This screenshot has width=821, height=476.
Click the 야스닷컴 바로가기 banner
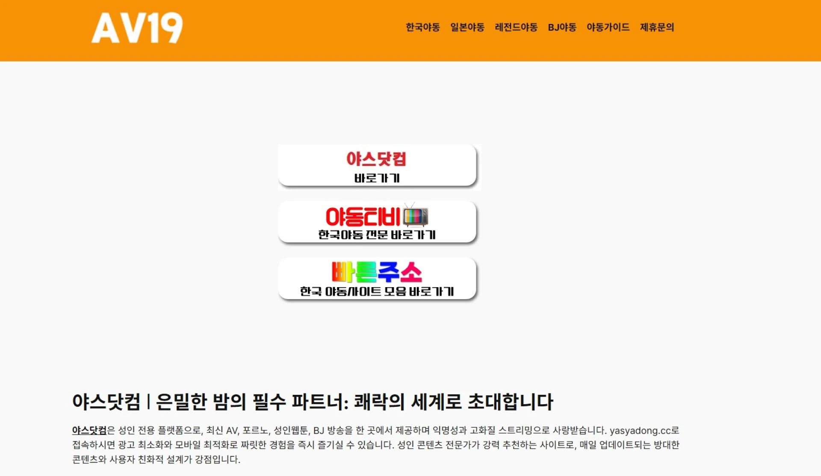377,166
